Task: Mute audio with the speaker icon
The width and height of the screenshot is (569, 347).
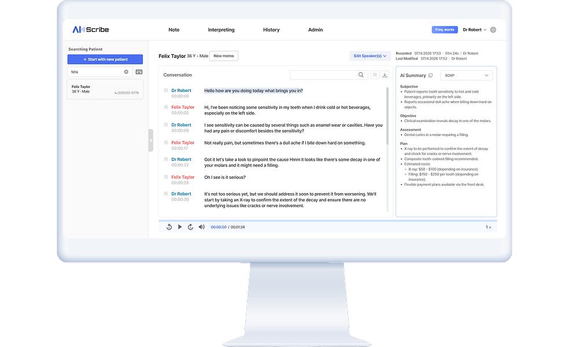Action: tap(202, 227)
